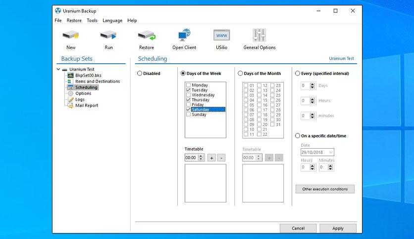This screenshot has width=414, height=239.
Task: Uncheck the Saturday checkbox
Action: pos(188,110)
